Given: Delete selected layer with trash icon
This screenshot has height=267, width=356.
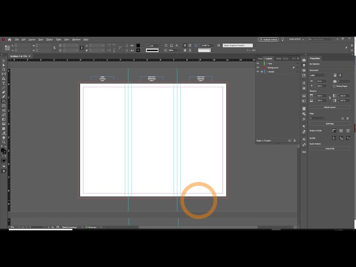Looking at the screenshot, I should [295, 141].
